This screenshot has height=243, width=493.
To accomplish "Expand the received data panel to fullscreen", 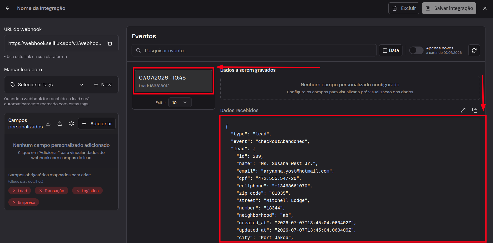I will 463,110.
